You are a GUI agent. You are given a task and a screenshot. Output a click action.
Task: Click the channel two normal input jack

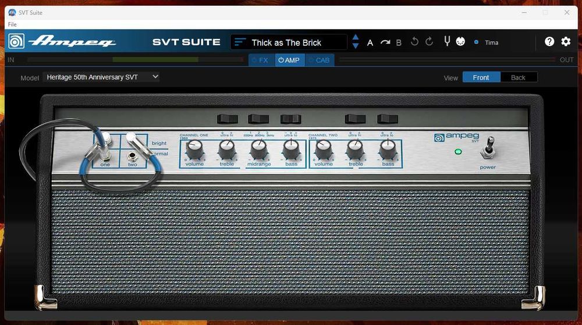tap(132, 156)
